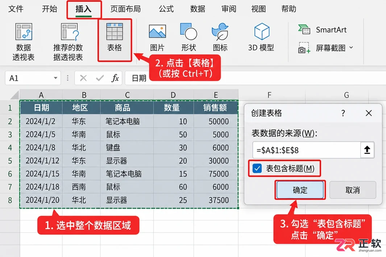Click the sales cell 50000
The height and width of the screenshot is (257, 386).
(216, 121)
